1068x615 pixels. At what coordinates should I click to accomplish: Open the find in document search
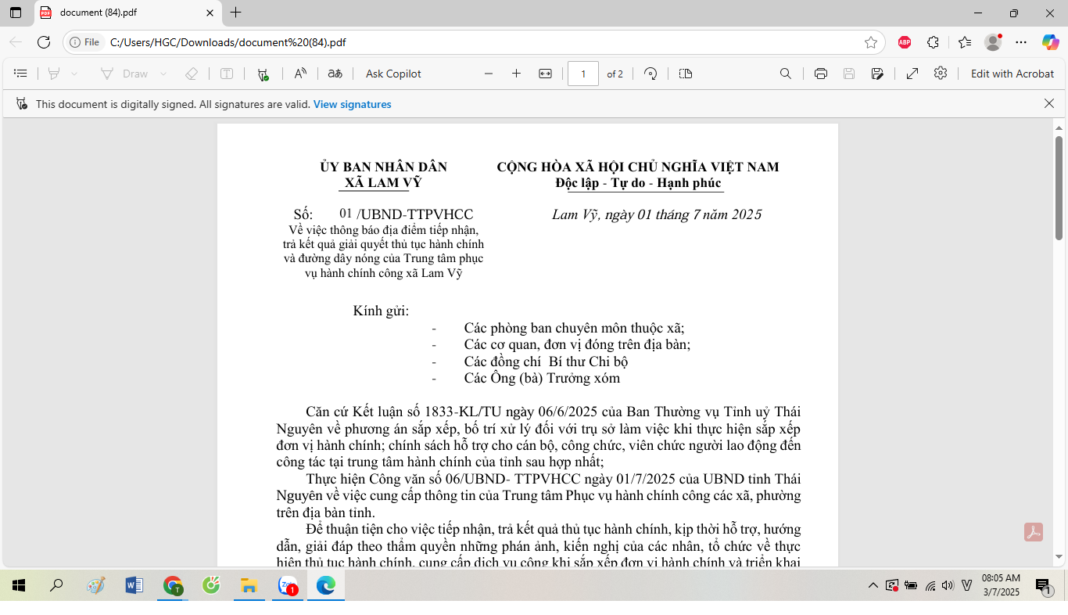(x=786, y=74)
